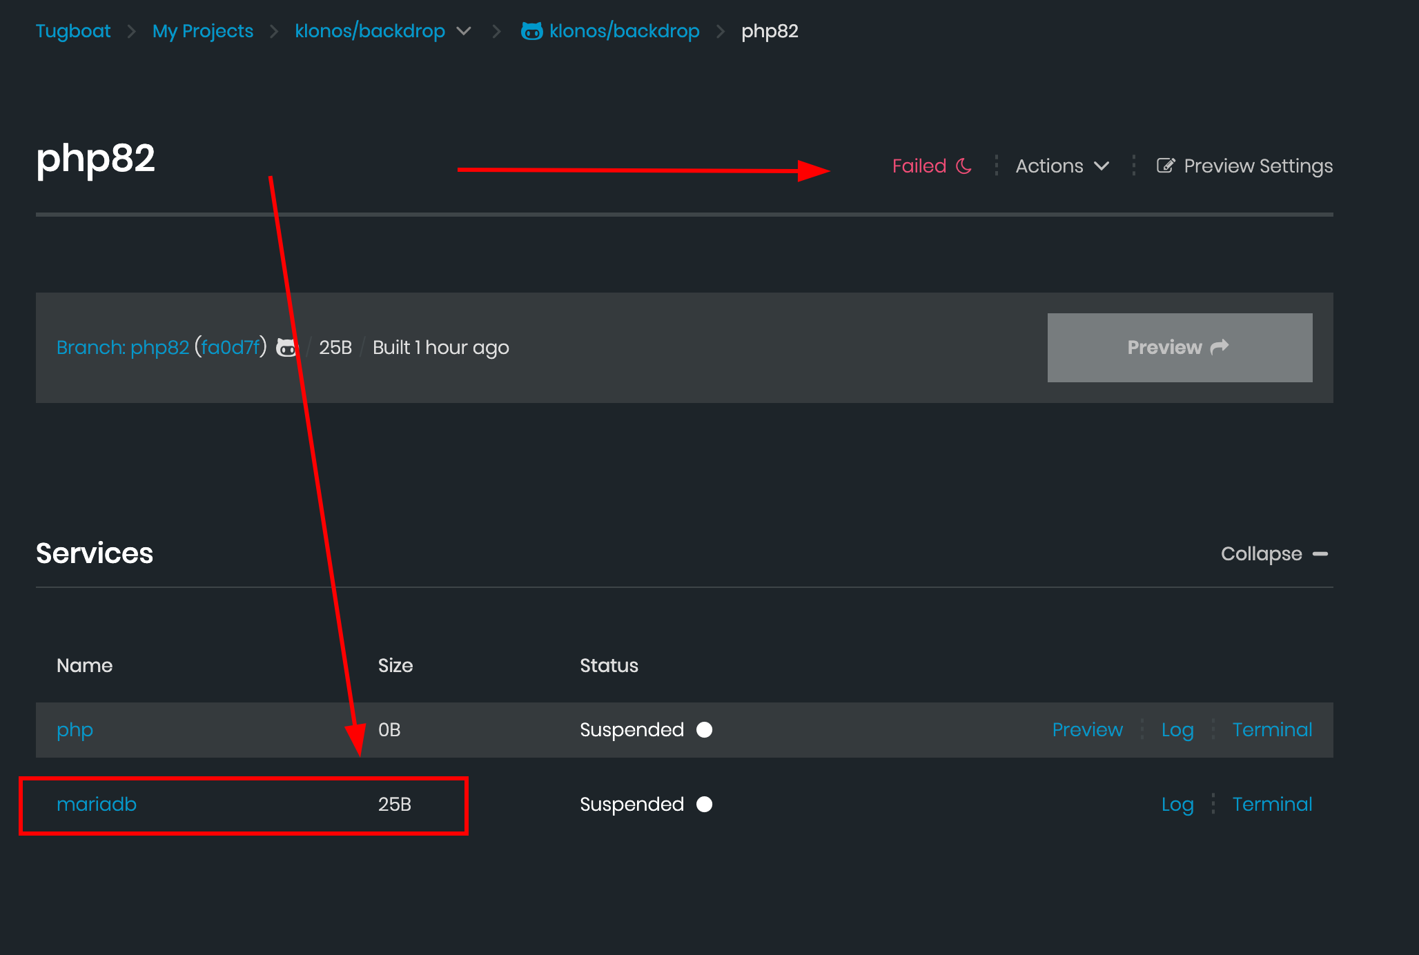Image resolution: width=1419 pixels, height=955 pixels.
Task: Open Preview Settings via the edit icon
Action: point(1166,165)
